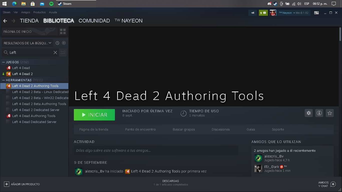Go back with the Steam back arrow
The height and width of the screenshot is (192, 342).
5,21
